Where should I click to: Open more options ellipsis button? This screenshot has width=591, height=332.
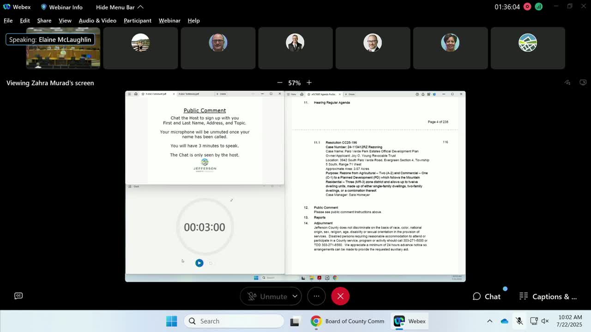pyautogui.click(x=316, y=296)
